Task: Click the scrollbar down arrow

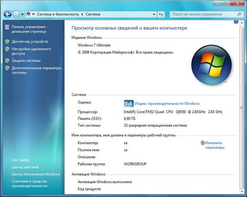Action: (x=242, y=192)
